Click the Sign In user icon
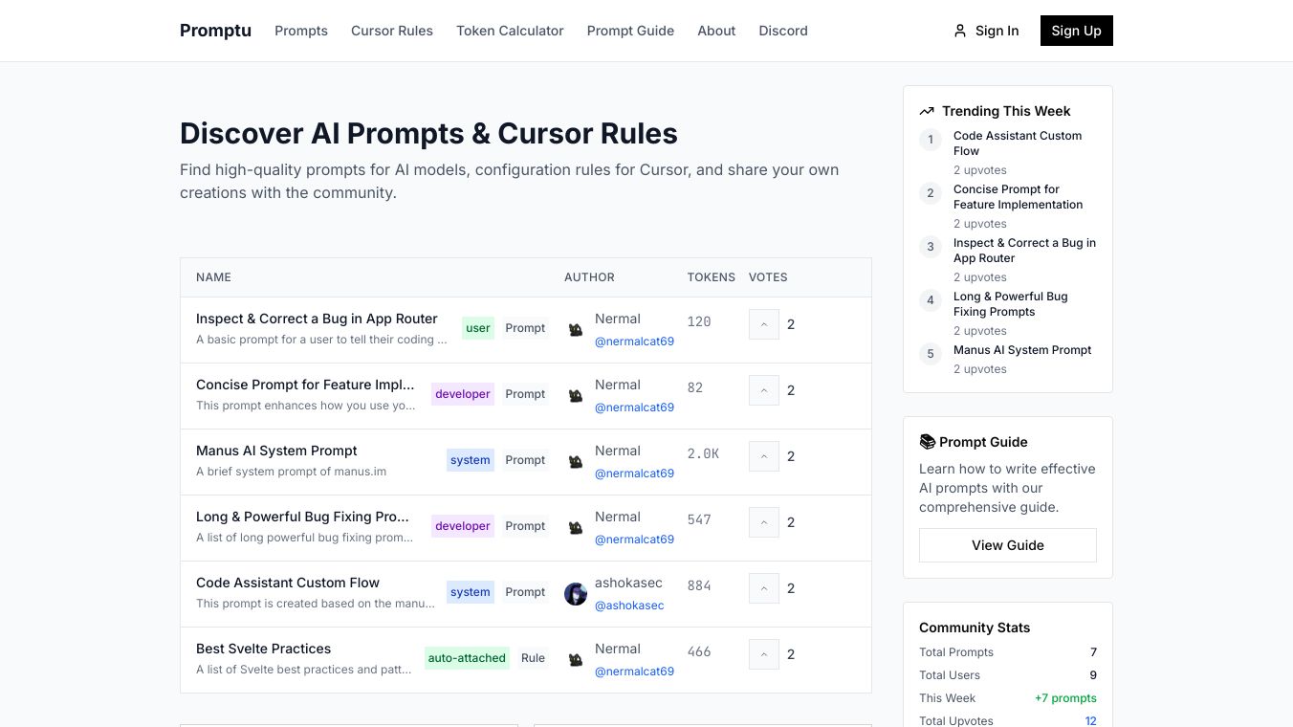1293x727 pixels. tap(960, 31)
